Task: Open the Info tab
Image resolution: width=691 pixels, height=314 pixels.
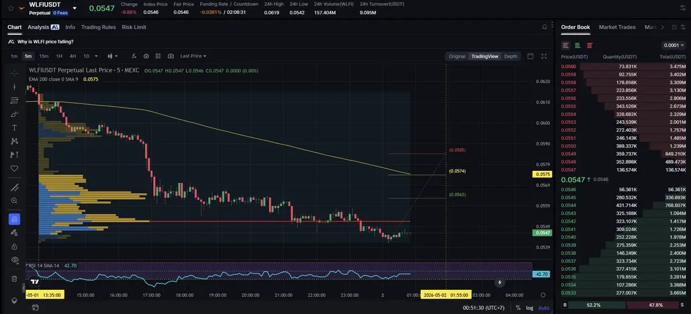Action: (70, 27)
